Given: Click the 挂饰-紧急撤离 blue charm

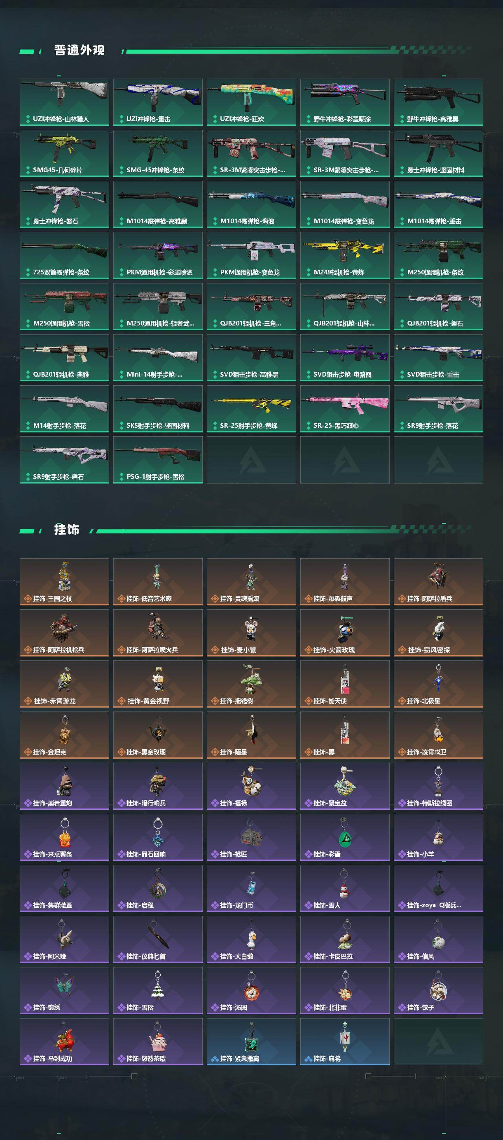Looking at the screenshot, I should (x=251, y=1041).
